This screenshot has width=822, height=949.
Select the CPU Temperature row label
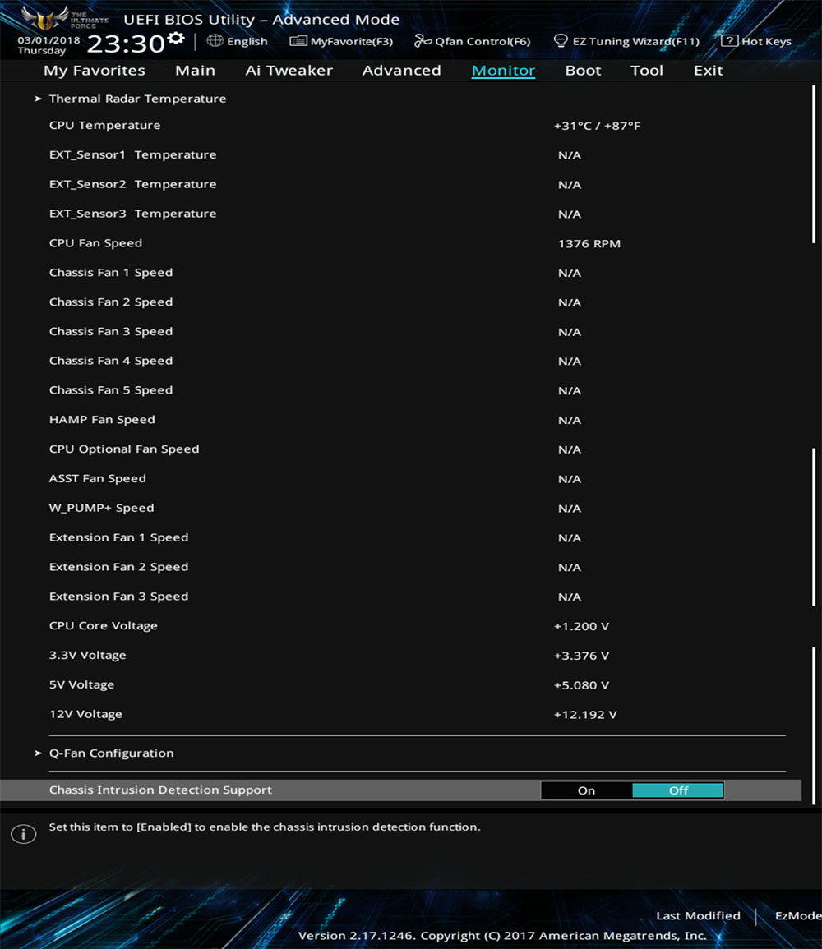(x=104, y=125)
